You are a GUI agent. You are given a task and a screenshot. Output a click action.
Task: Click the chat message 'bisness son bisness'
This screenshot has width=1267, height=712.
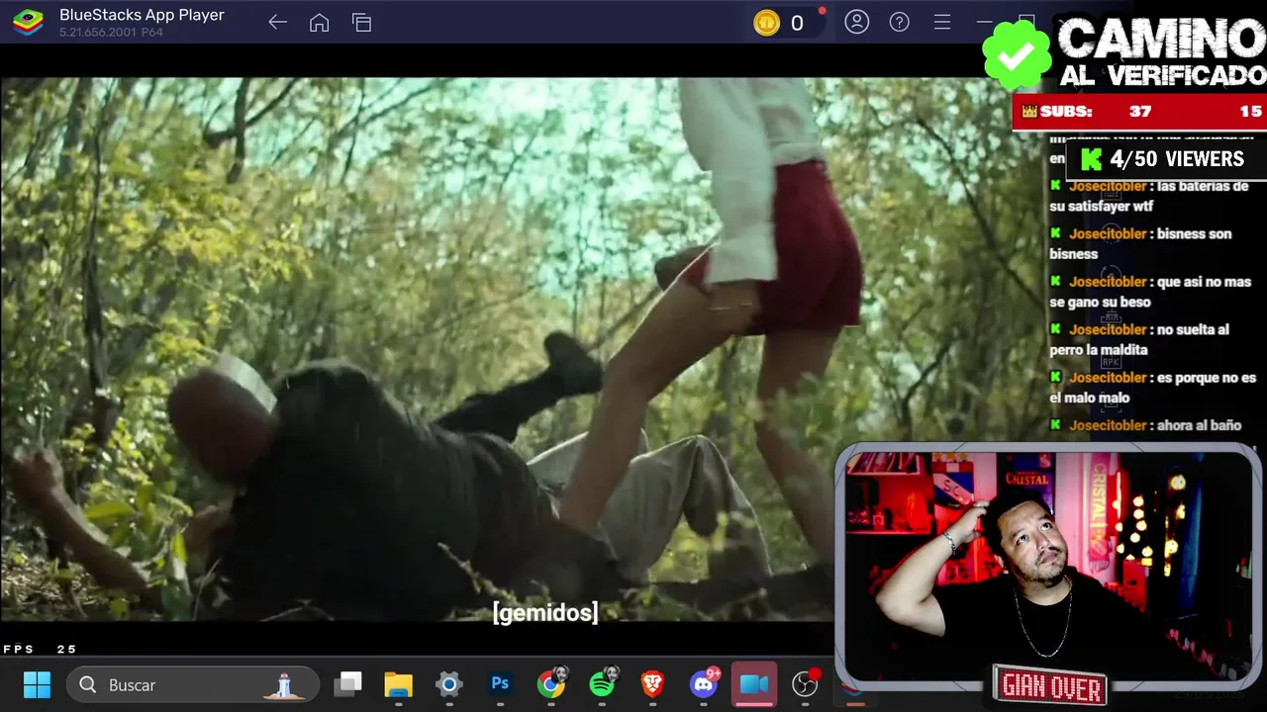point(1140,243)
